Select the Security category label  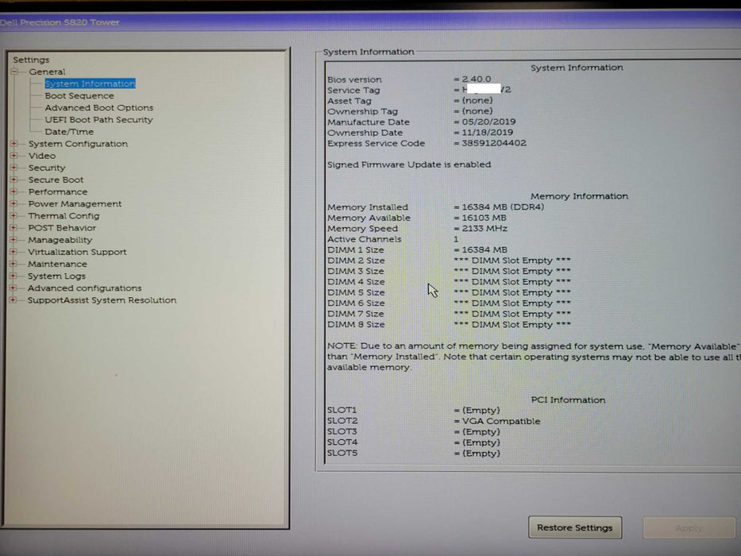[47, 168]
